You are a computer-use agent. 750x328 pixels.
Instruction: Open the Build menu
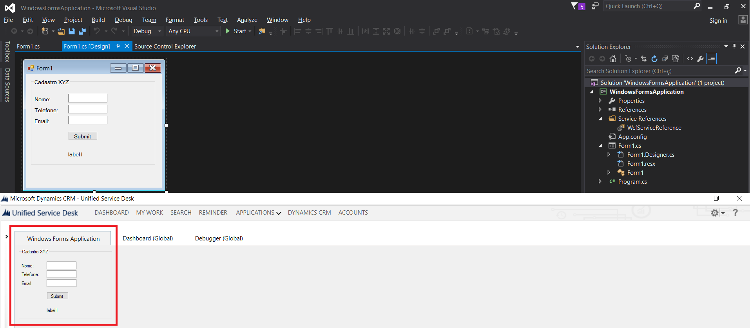(x=98, y=20)
